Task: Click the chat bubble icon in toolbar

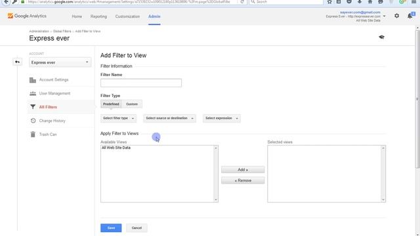Action: click(381, 2)
